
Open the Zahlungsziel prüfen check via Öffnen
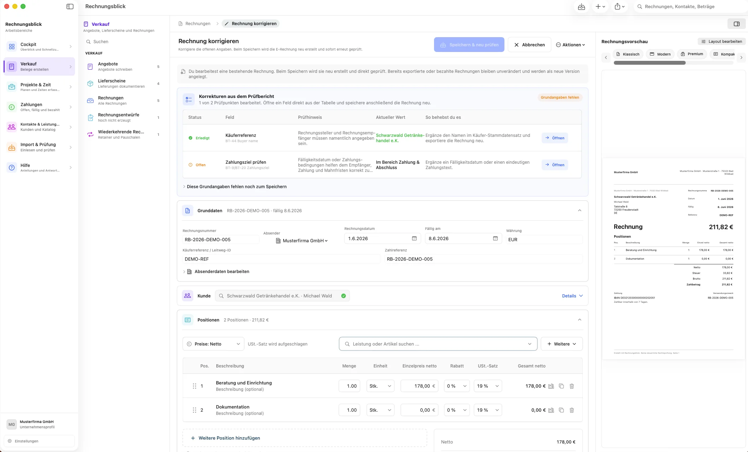pos(555,165)
